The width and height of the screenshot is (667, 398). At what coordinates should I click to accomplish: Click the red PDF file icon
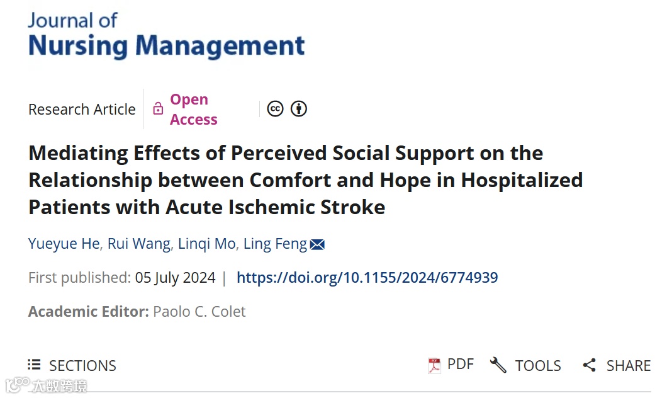pyautogui.click(x=434, y=365)
